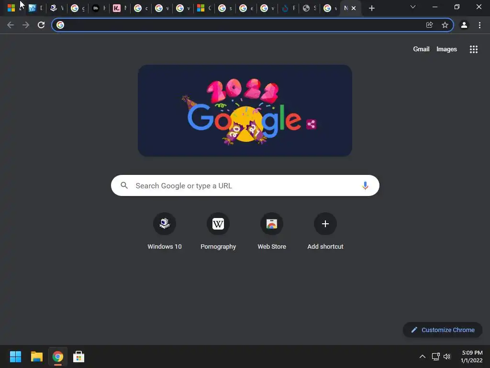Viewport: 490px width, 368px height.
Task: Reload the page with the refresh icon
Action: point(41,25)
